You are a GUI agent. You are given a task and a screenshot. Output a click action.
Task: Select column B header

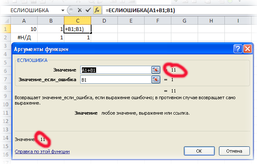(51, 20)
